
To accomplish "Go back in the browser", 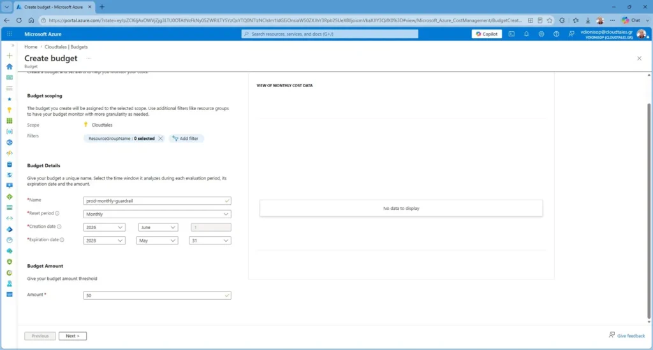I will (6, 20).
